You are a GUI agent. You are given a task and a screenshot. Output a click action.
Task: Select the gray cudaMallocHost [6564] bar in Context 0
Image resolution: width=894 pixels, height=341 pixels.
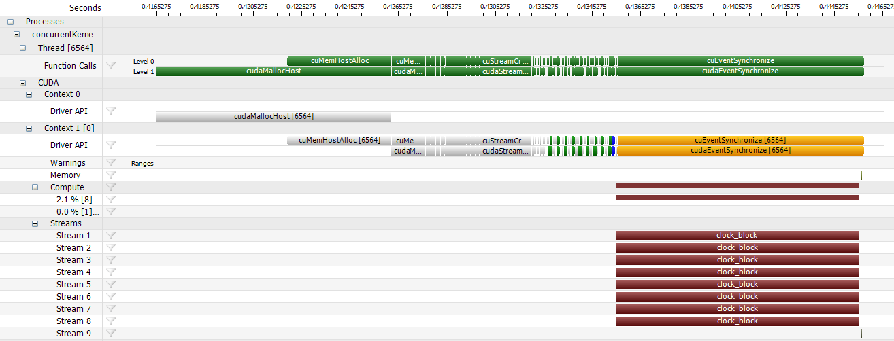click(274, 117)
